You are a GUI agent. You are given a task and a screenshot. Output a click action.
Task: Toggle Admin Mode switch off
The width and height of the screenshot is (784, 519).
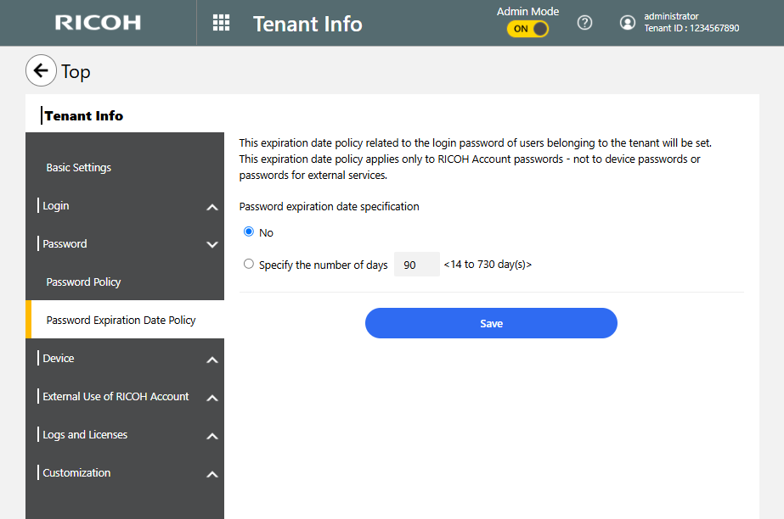pyautogui.click(x=527, y=29)
